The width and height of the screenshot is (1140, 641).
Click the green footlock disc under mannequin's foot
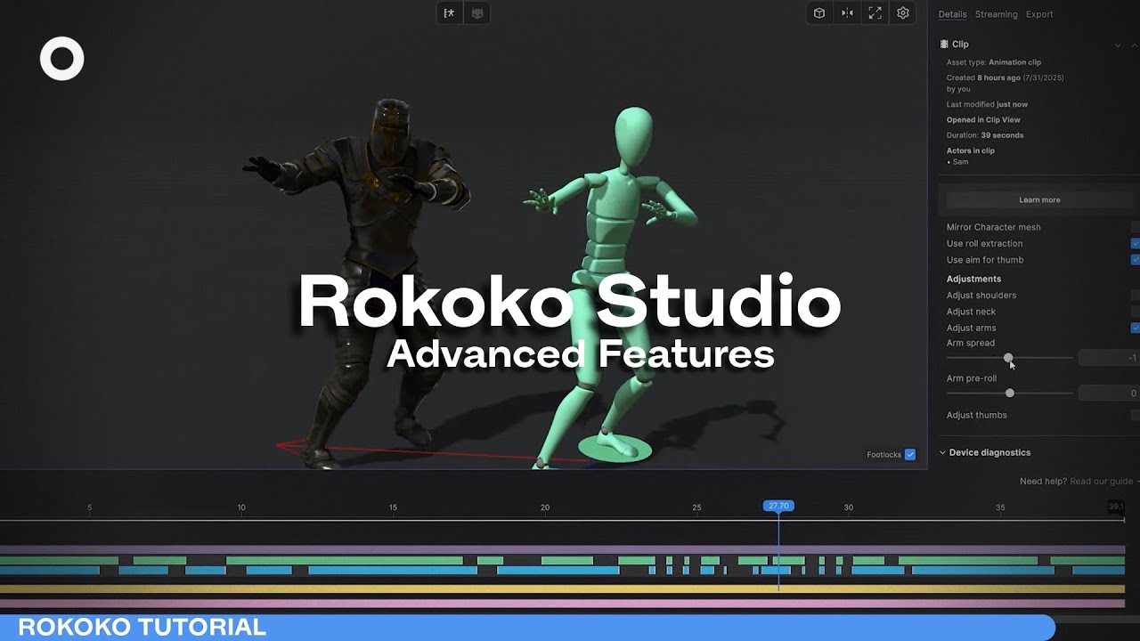(615, 449)
